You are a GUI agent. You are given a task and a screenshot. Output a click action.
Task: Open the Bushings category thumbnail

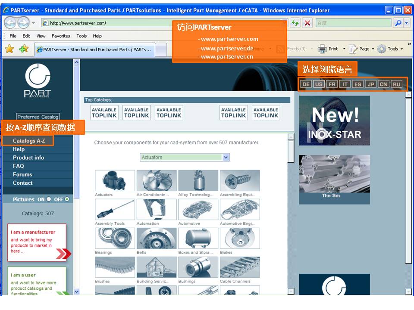coord(198,267)
